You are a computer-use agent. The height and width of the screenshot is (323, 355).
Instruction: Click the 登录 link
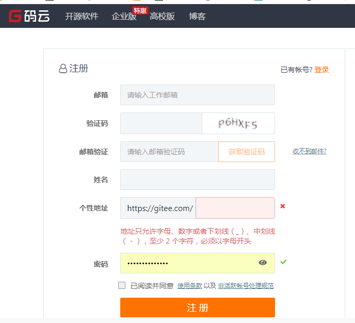click(321, 70)
